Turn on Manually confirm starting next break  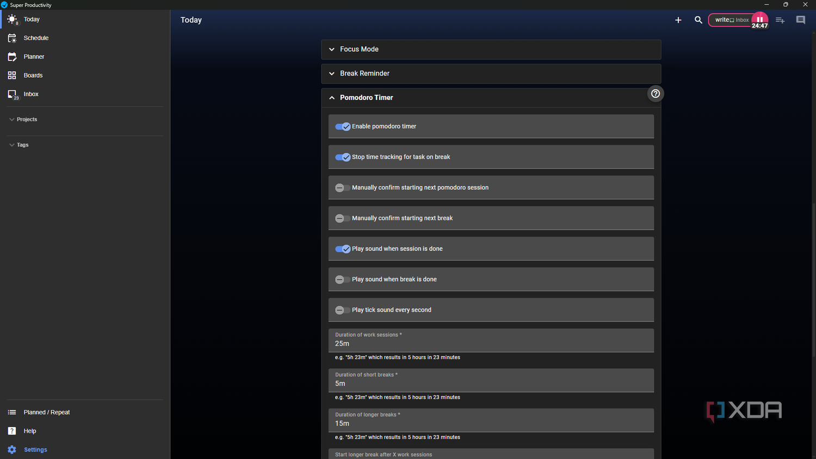pyautogui.click(x=343, y=218)
